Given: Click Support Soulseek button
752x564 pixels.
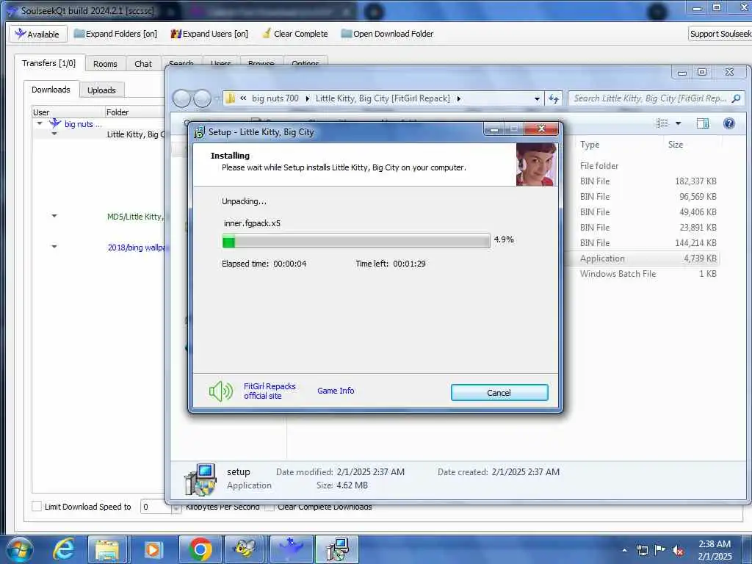Looking at the screenshot, I should pyautogui.click(x=720, y=34).
